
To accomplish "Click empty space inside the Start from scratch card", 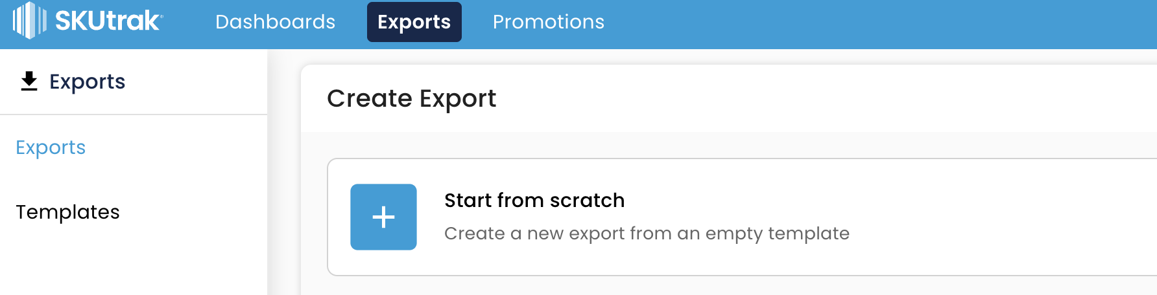I will pyautogui.click(x=973, y=217).
